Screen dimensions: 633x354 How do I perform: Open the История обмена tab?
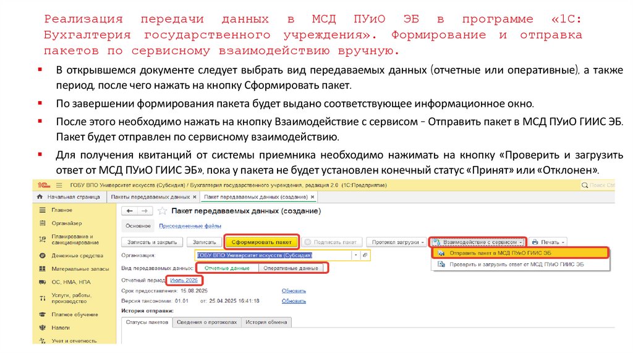click(x=266, y=322)
